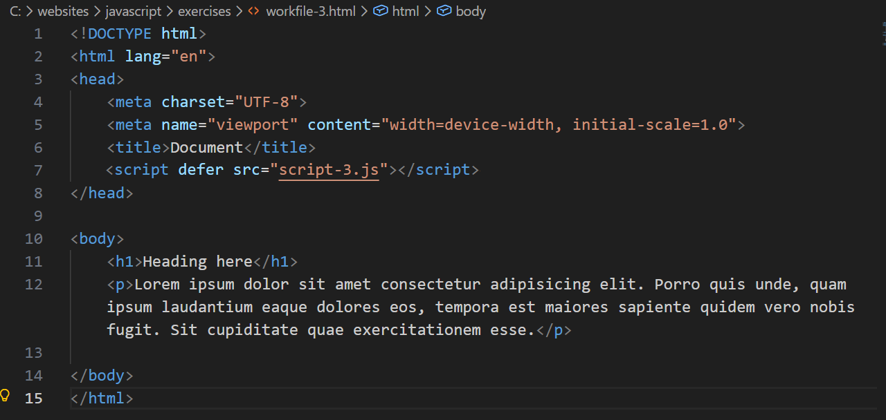Click the symbol icon before the html breadcrumb
The height and width of the screenshot is (420, 886).
(381, 11)
